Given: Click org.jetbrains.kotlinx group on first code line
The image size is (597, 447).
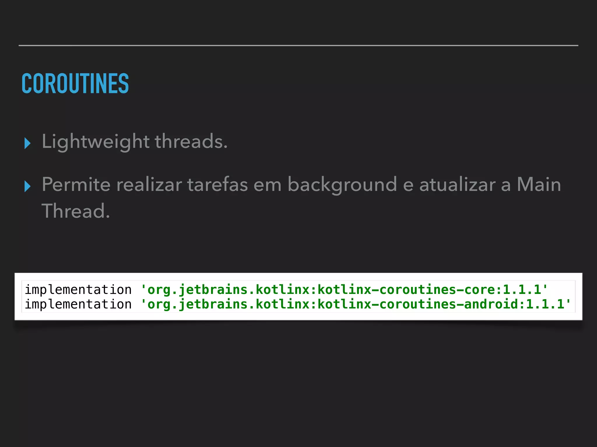Looking at the screenshot, I should [x=229, y=290].
